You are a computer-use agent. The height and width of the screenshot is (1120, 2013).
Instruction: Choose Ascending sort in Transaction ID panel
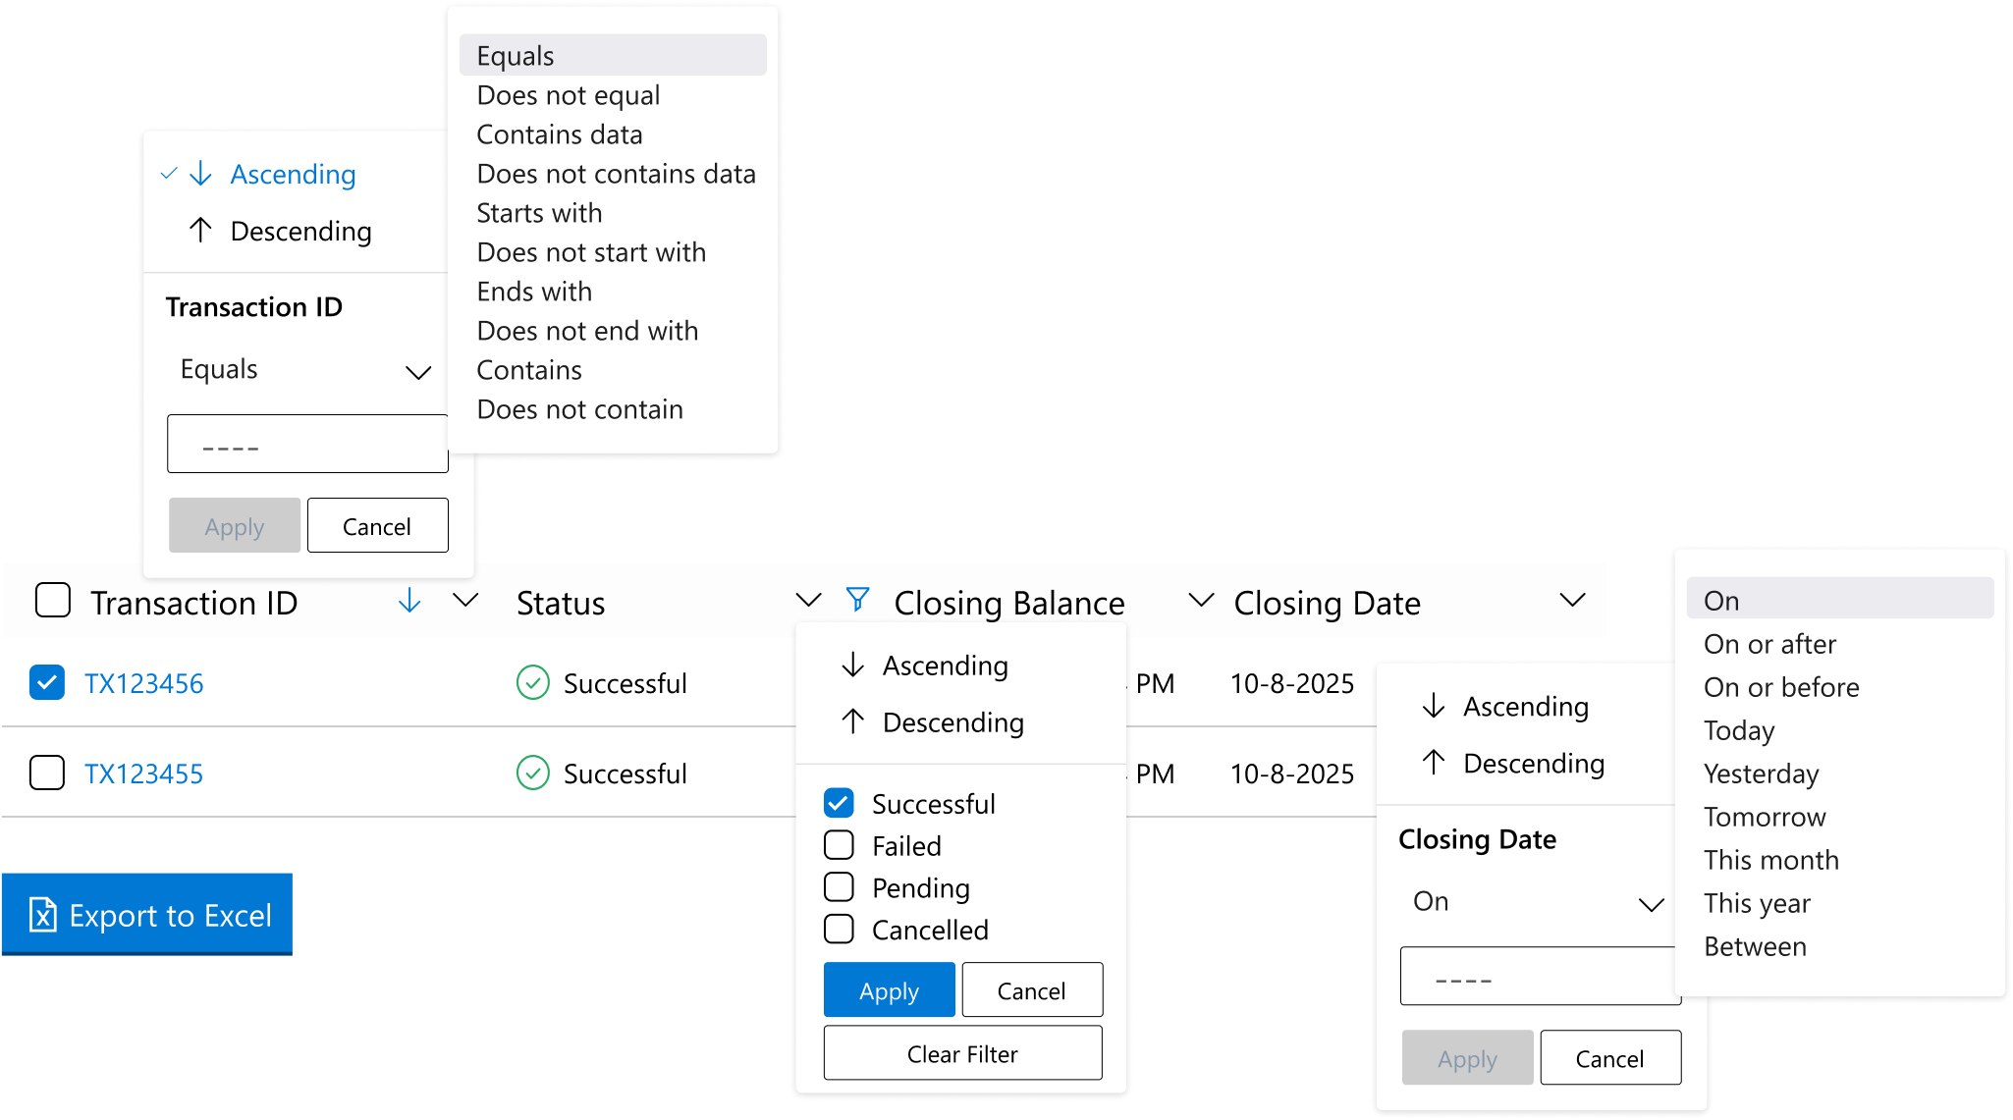[x=293, y=175]
